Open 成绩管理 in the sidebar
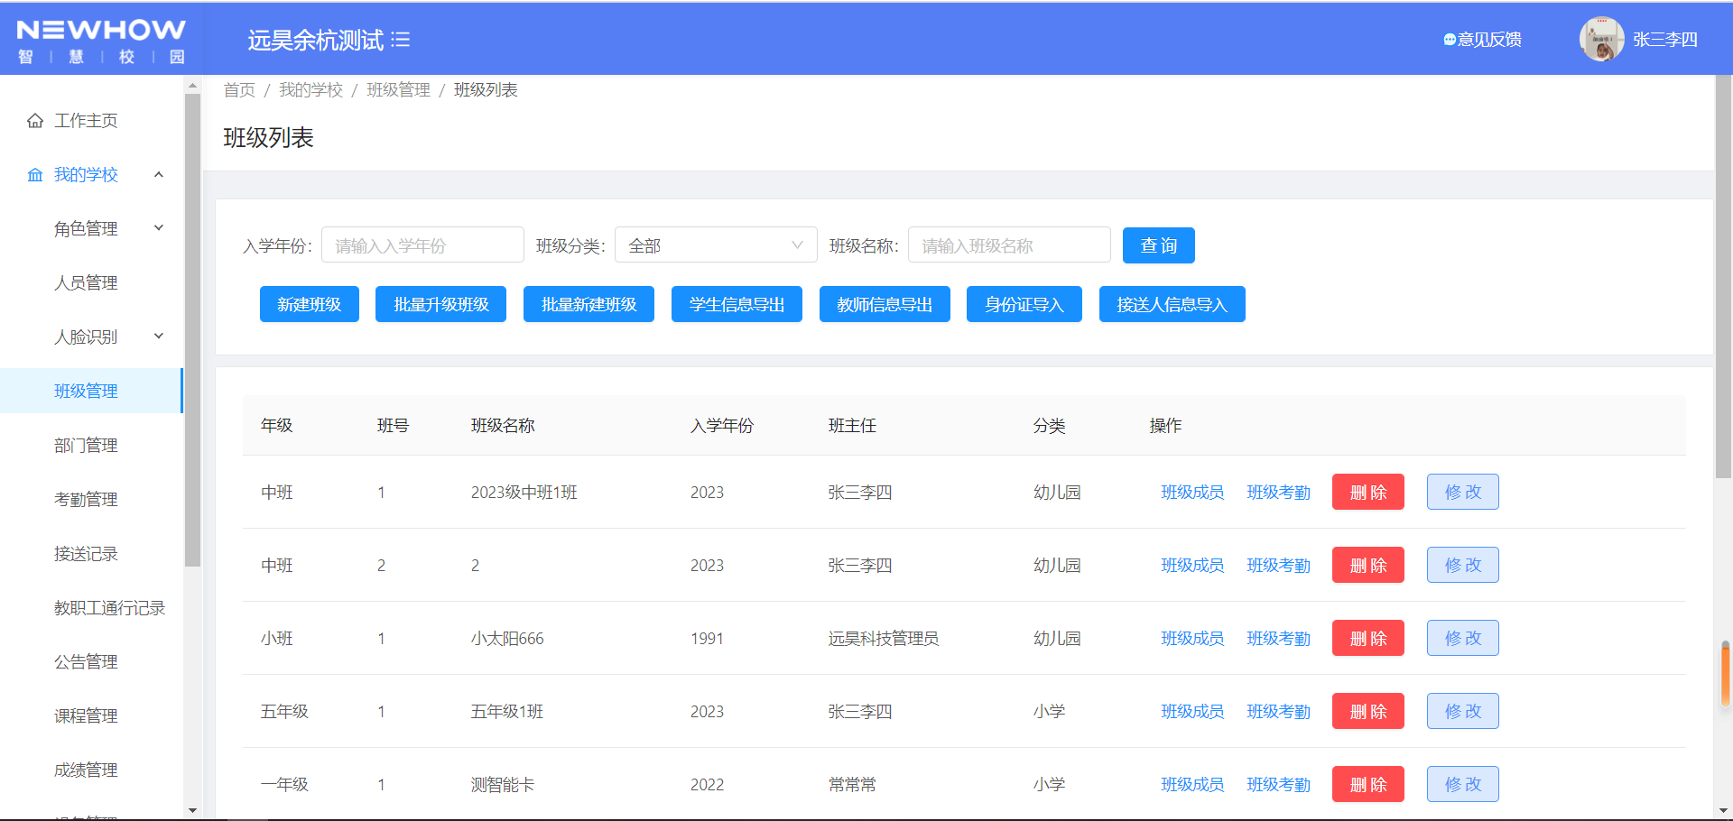Image resolution: width=1733 pixels, height=821 pixels. click(86, 770)
